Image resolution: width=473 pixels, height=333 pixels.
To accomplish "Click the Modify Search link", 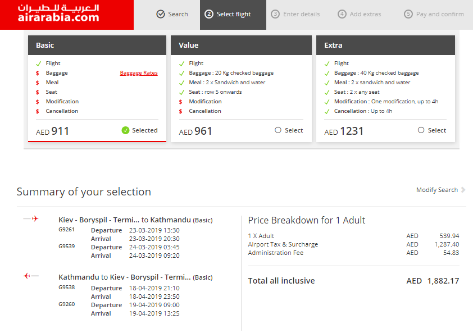I will 437,190.
